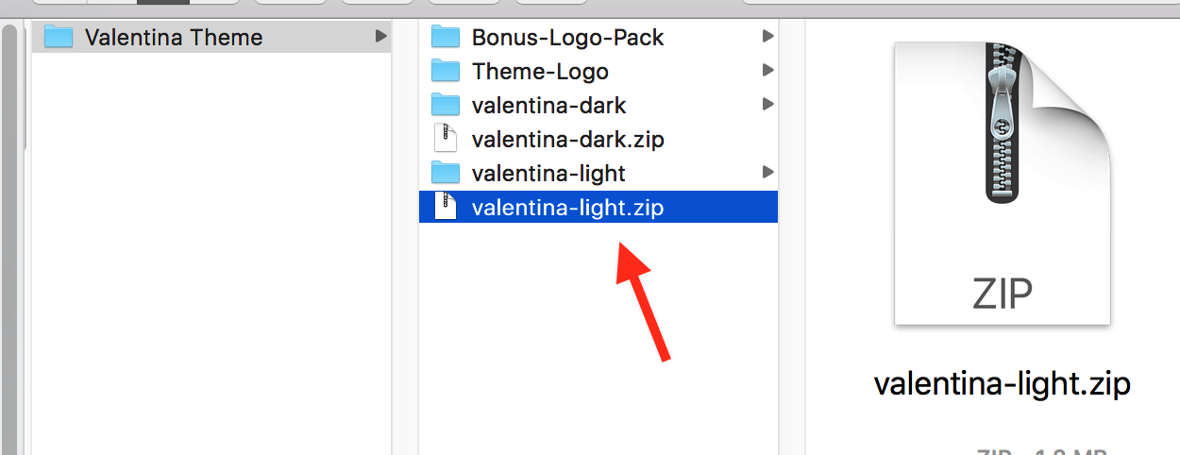Screen dimensions: 1180x455
Task: Click the Valentina Theme folder icon
Action: (x=59, y=37)
